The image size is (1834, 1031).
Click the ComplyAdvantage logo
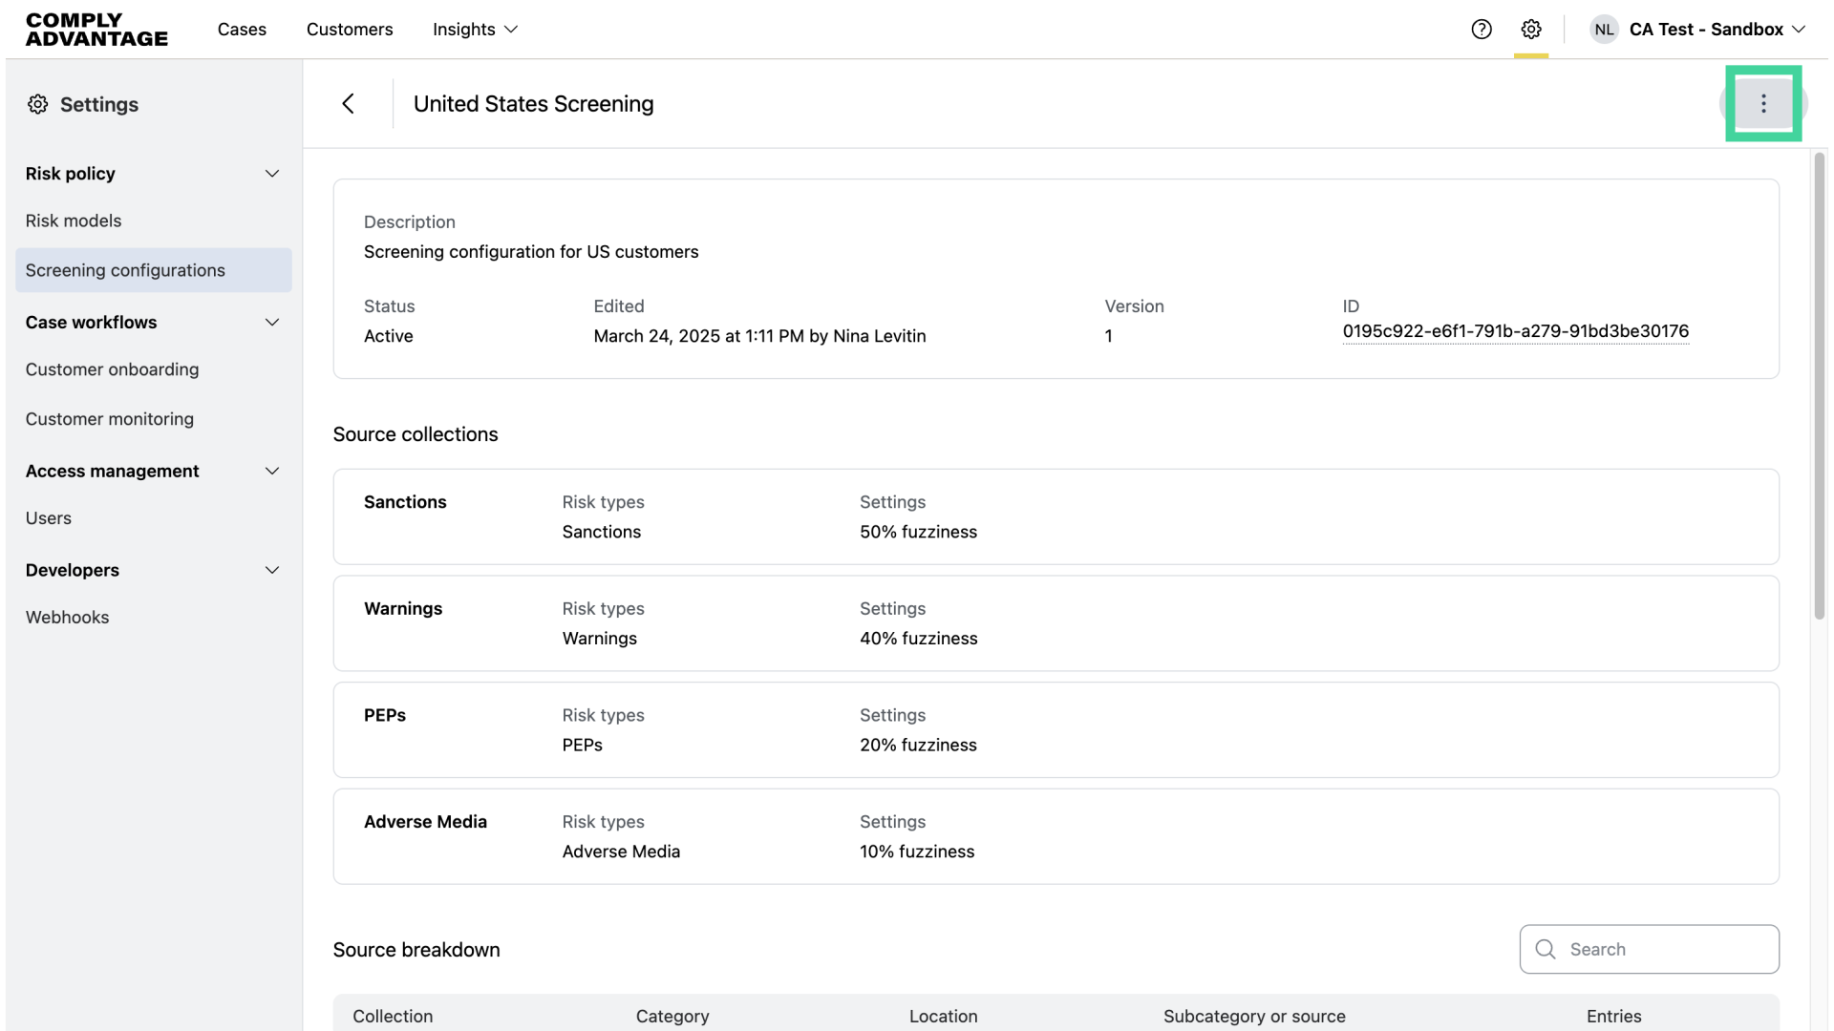click(96, 30)
